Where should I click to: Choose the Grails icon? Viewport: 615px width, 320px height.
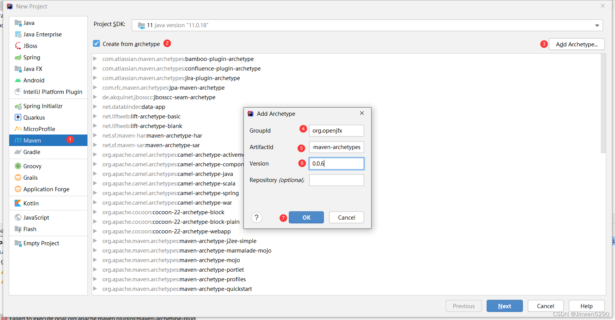coord(18,178)
